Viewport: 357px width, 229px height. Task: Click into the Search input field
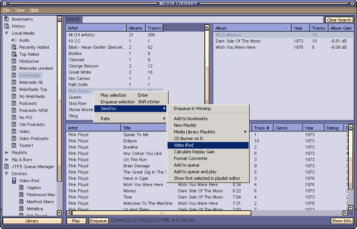(203, 20)
